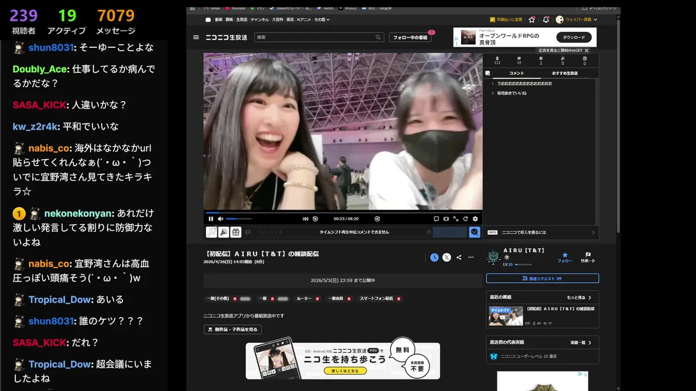
Task: Open the Twitch bookmark in browser bar
Action: (325, 8)
